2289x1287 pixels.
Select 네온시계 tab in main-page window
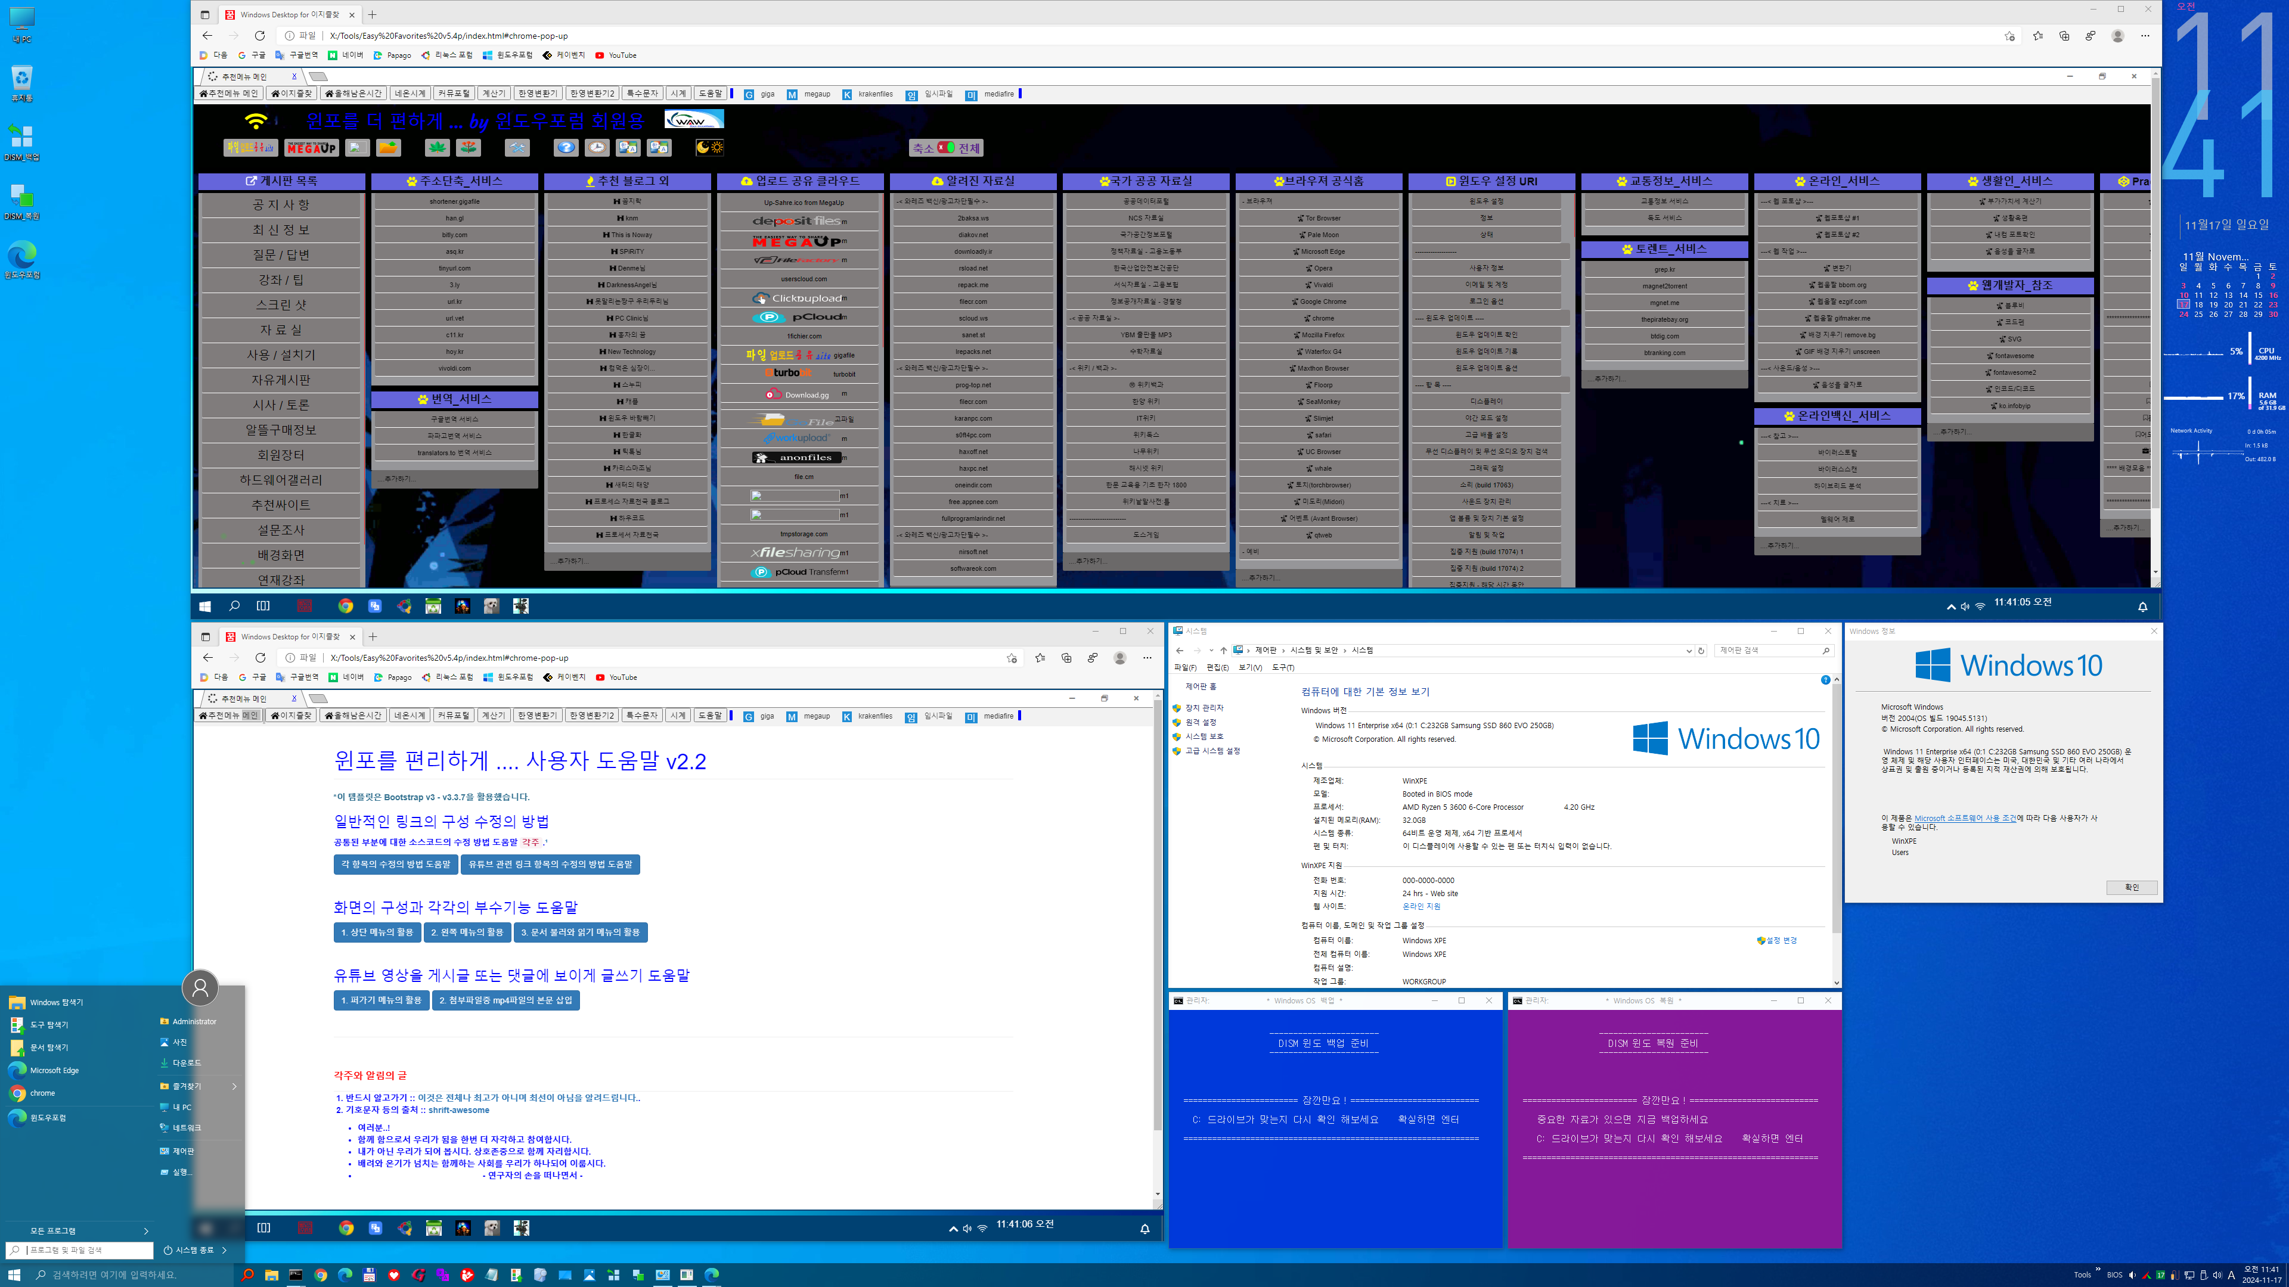tap(410, 94)
